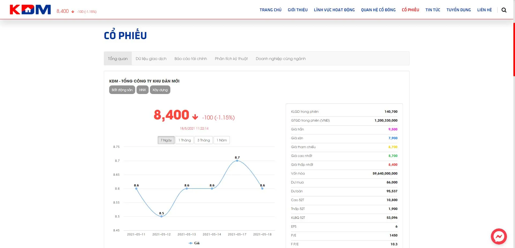
Task: Open Lĩnh vực hoạt động menu
Action: pyautogui.click(x=334, y=10)
